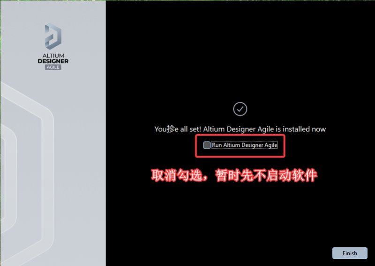Image resolution: width=375 pixels, height=266 pixels.
Task: Click the red '暂时先不启动软件' annotation text
Action: click(266, 176)
